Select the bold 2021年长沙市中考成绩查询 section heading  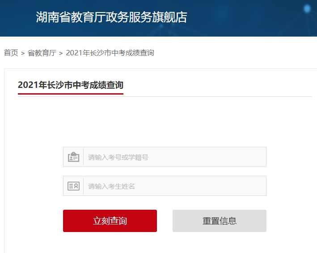(71, 85)
